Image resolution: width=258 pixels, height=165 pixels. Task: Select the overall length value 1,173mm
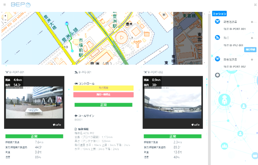107,137
